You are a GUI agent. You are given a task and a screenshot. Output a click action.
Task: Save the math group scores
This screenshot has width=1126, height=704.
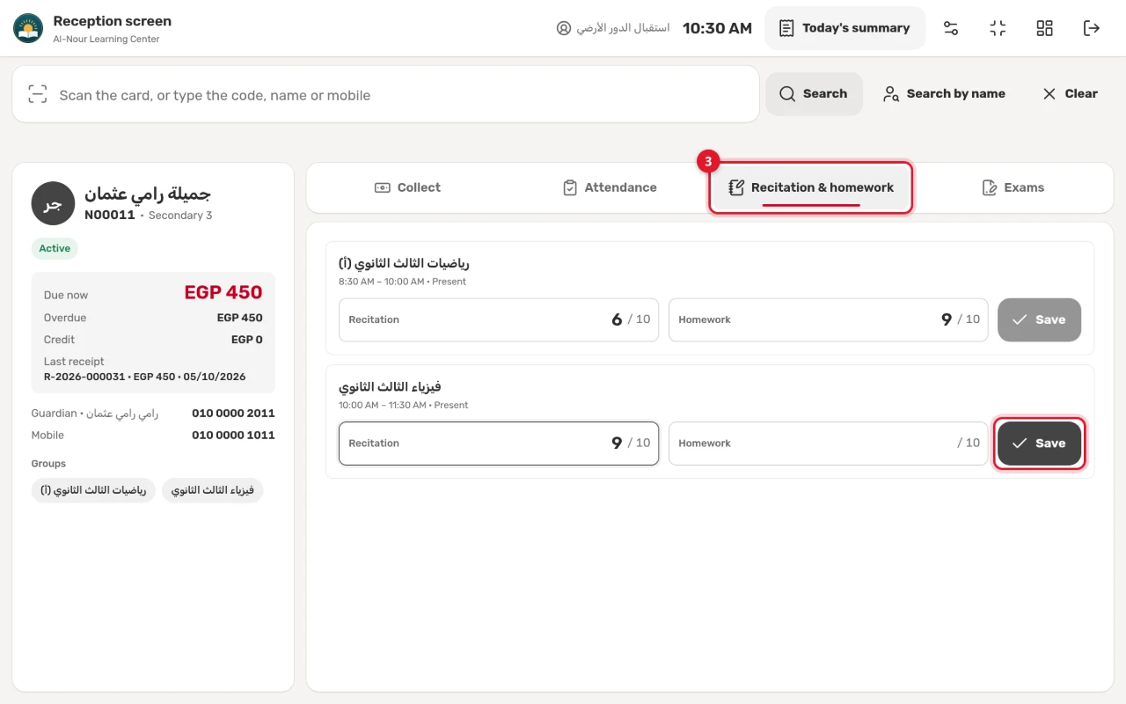coord(1039,320)
